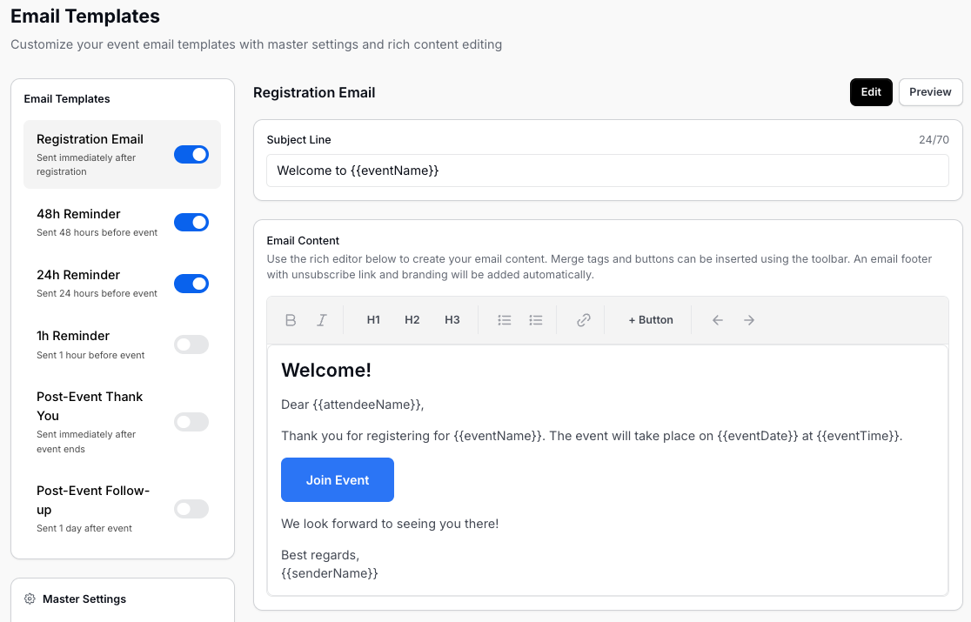971x622 pixels.
Task: Click the Master Settings gear icon
Action: tap(30, 599)
